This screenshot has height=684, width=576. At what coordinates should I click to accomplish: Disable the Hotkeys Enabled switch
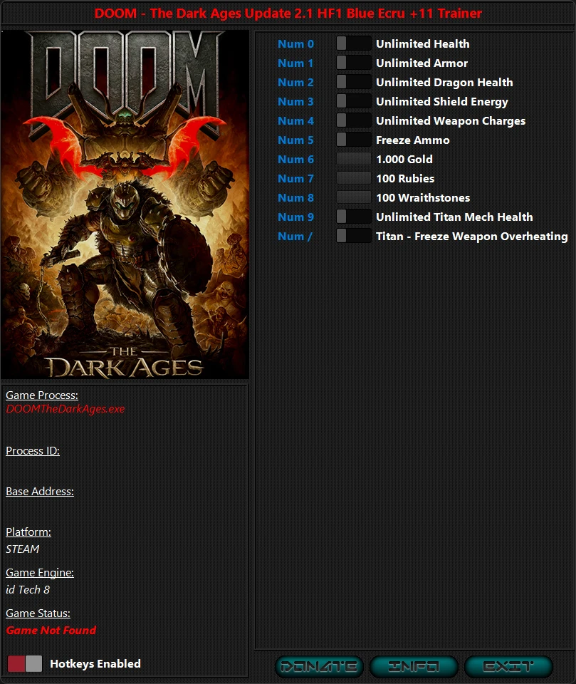[x=23, y=663]
